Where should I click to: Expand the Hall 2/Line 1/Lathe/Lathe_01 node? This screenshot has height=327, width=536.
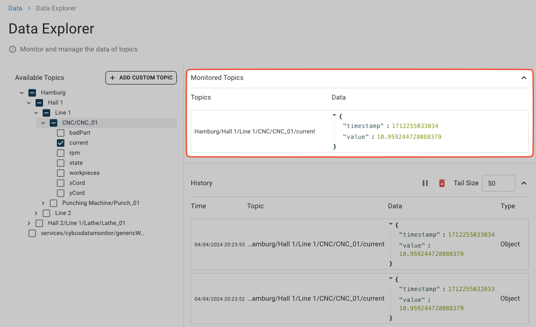[x=28, y=223]
